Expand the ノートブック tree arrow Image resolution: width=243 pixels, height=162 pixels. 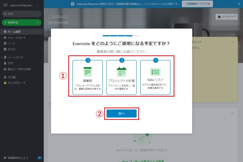pyautogui.click(x=2, y=57)
